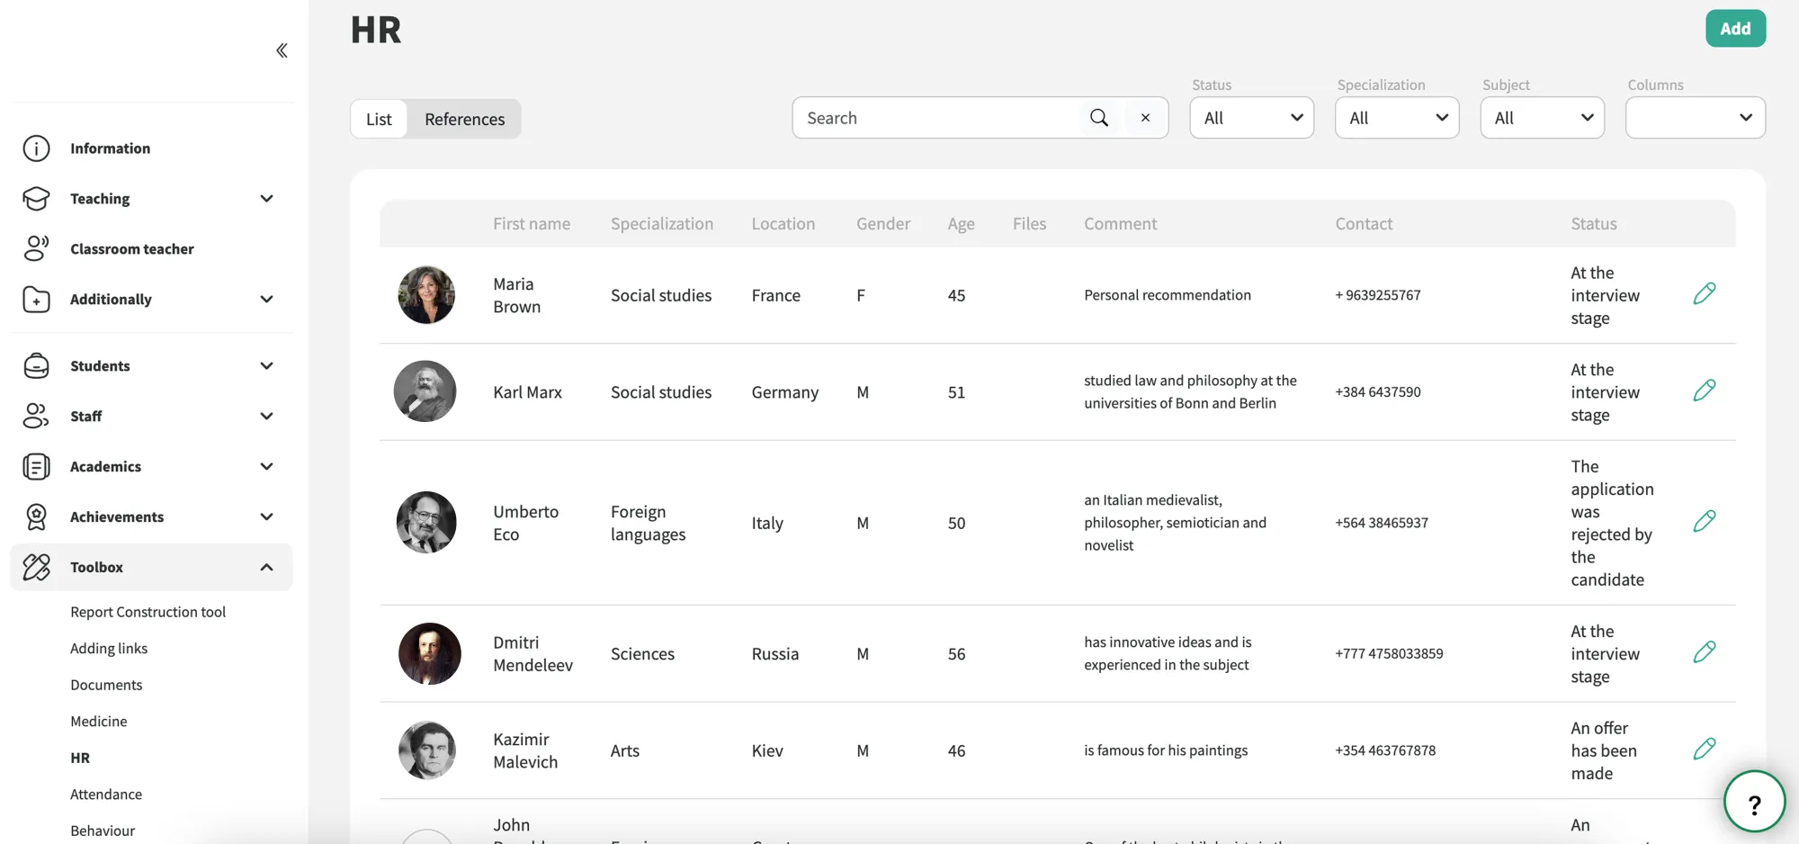
Task: Click the Teaching graduation cap icon
Action: point(36,199)
